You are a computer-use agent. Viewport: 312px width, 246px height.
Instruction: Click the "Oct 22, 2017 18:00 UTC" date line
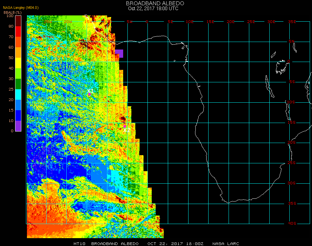coord(153,9)
